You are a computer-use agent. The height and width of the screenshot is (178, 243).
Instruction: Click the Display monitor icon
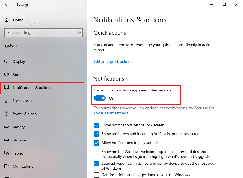pyautogui.click(x=7, y=61)
